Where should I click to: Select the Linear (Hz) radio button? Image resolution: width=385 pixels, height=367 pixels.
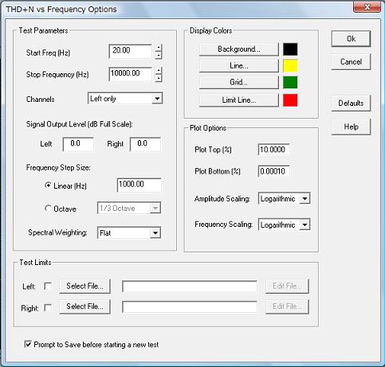click(x=48, y=185)
